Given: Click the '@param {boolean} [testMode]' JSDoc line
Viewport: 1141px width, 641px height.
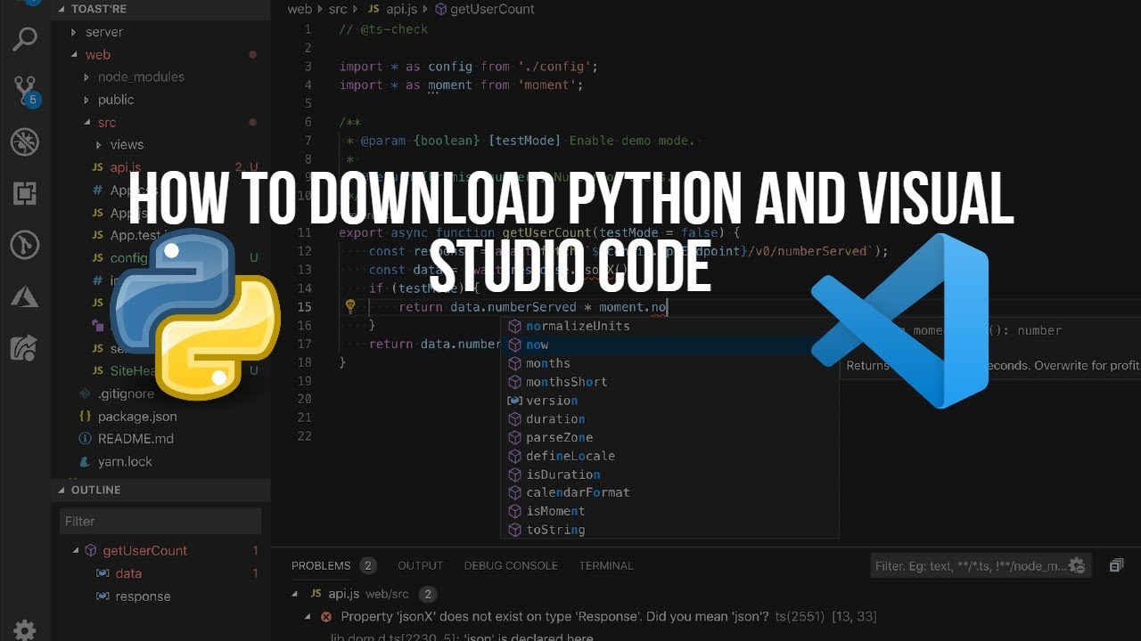Looking at the screenshot, I should pyautogui.click(x=520, y=141).
